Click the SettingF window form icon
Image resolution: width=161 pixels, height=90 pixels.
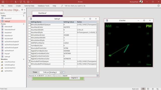coord(31,19)
